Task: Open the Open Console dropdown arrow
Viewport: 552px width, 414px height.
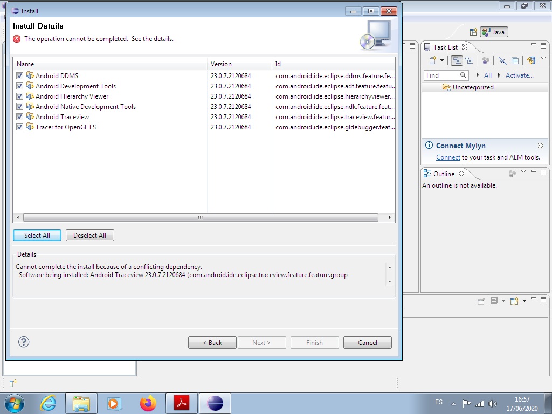Action: 524,301
